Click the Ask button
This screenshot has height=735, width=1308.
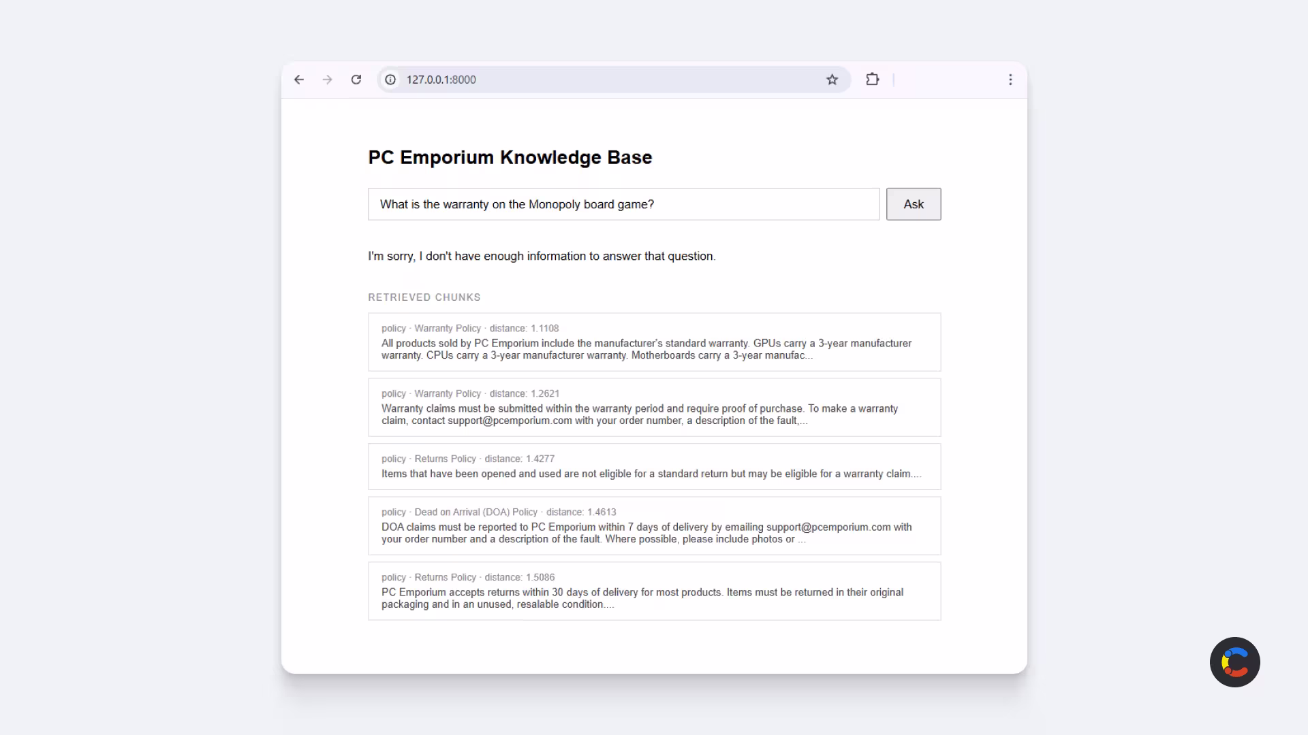click(x=914, y=204)
